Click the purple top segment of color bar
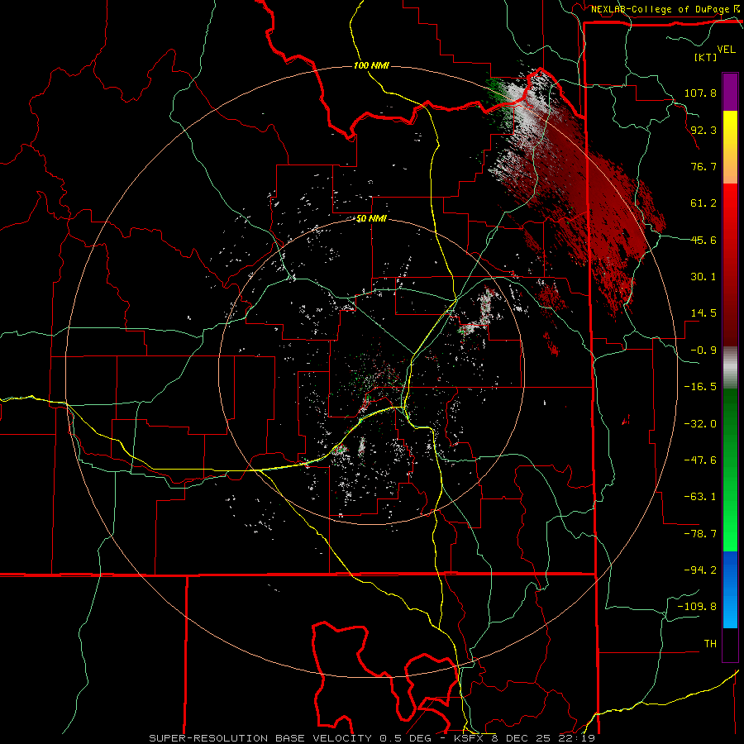The height and width of the screenshot is (744, 744). click(730, 92)
